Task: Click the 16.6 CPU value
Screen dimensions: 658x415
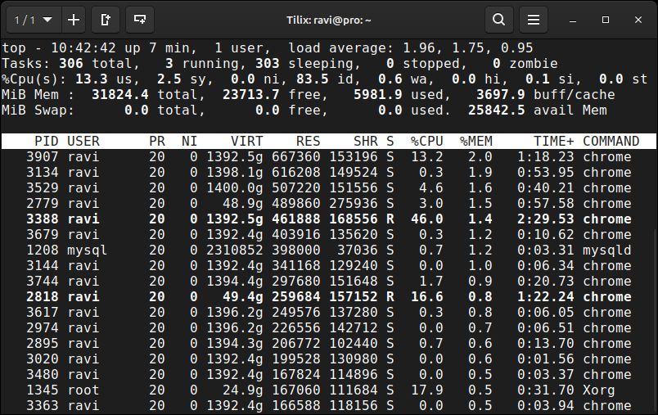Action: coord(426,296)
